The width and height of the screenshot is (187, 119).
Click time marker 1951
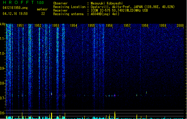pos(20,25)
